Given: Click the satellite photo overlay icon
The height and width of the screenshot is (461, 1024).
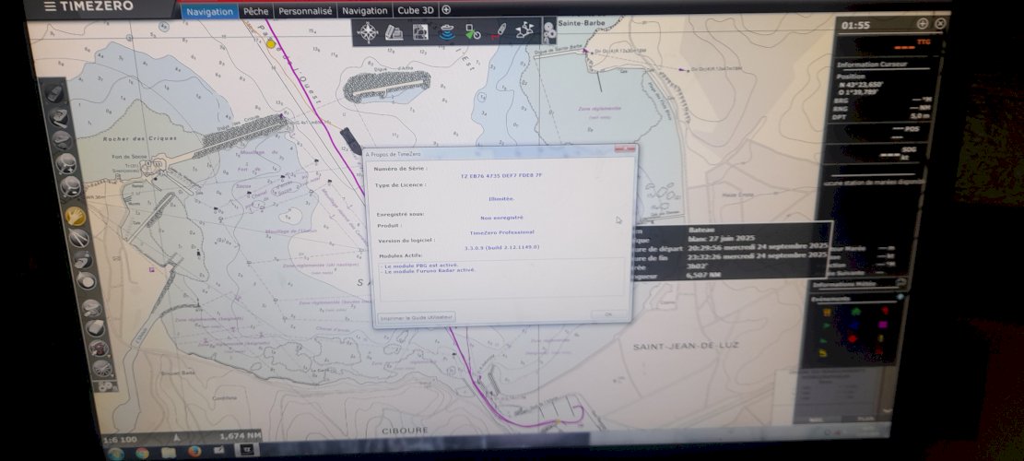Looking at the screenshot, I should pyautogui.click(x=420, y=32).
